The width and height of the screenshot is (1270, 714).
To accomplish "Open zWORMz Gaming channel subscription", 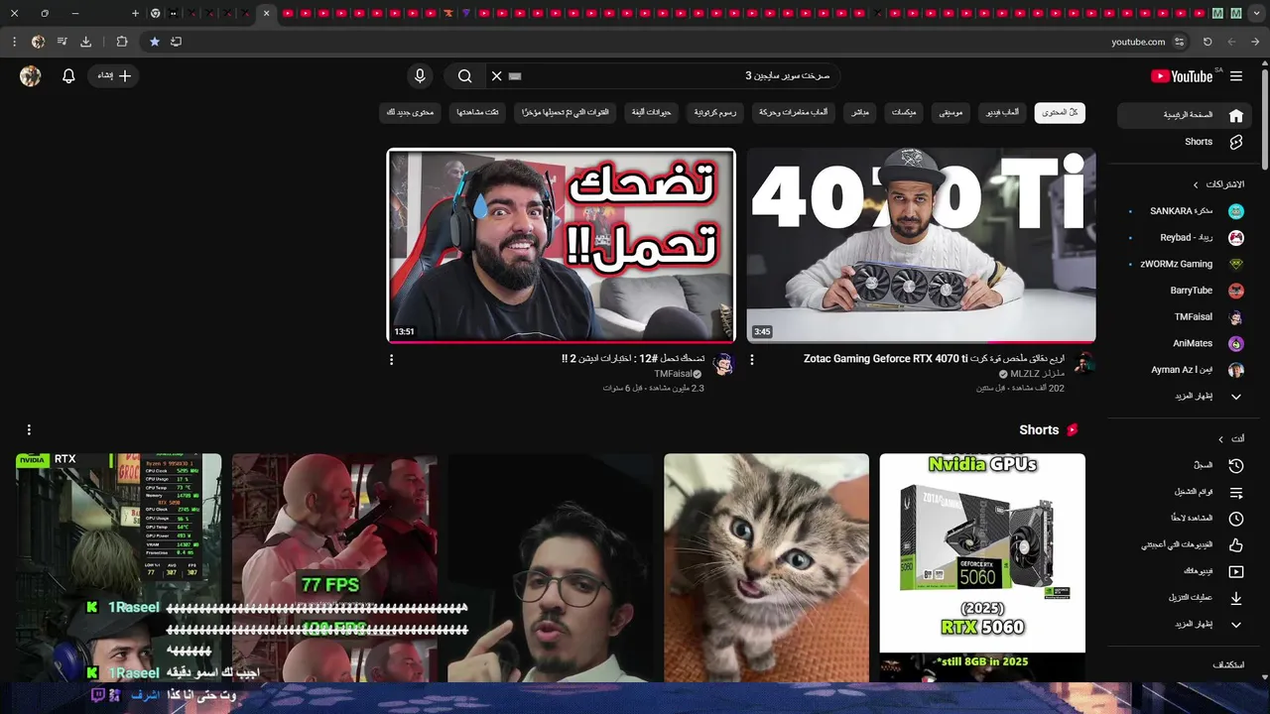I will (1183, 264).
